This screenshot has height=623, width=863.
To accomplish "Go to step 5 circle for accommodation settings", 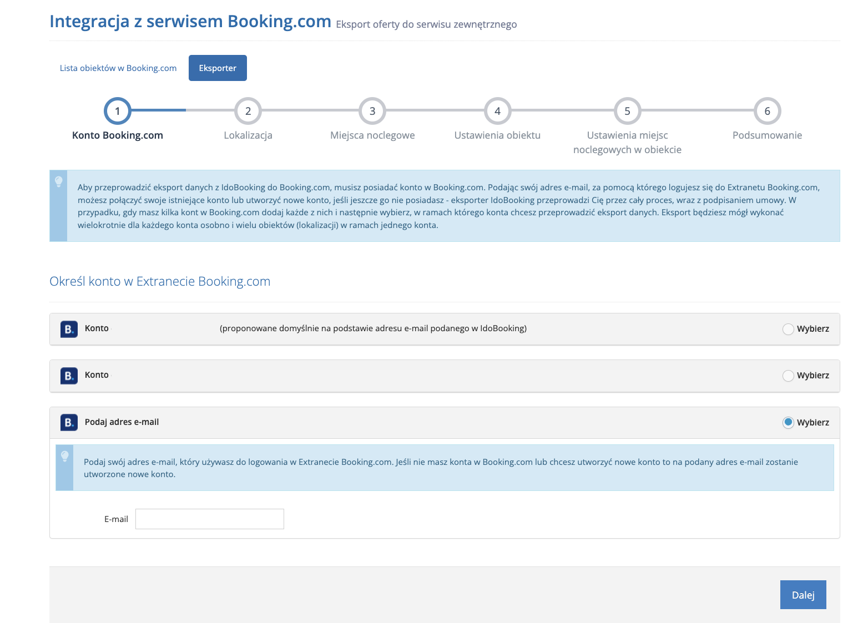I will pos(627,111).
